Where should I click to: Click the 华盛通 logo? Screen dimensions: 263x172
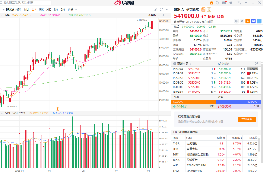[x=124, y=3]
